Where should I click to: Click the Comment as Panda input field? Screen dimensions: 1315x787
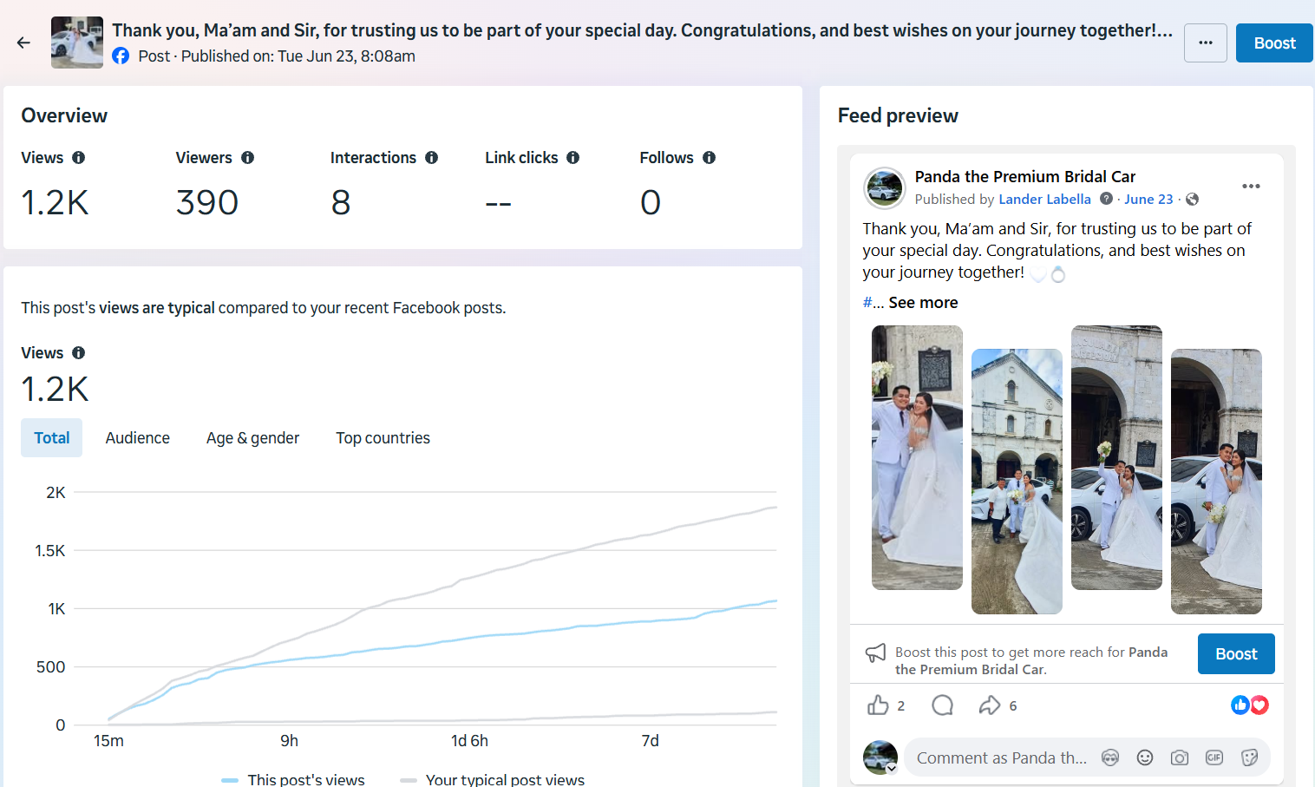click(1002, 758)
